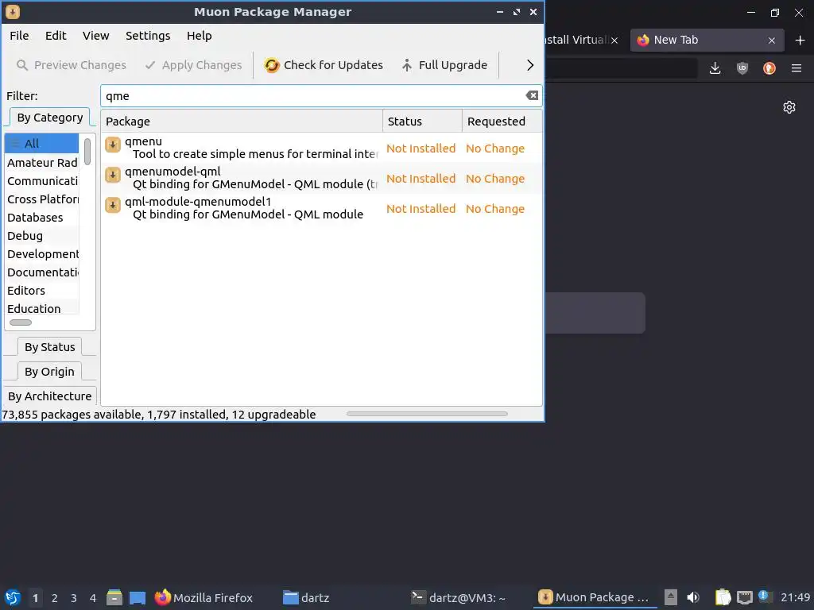The height and width of the screenshot is (610, 814).
Task: Switch to the By Architecture tab
Action: (x=50, y=396)
